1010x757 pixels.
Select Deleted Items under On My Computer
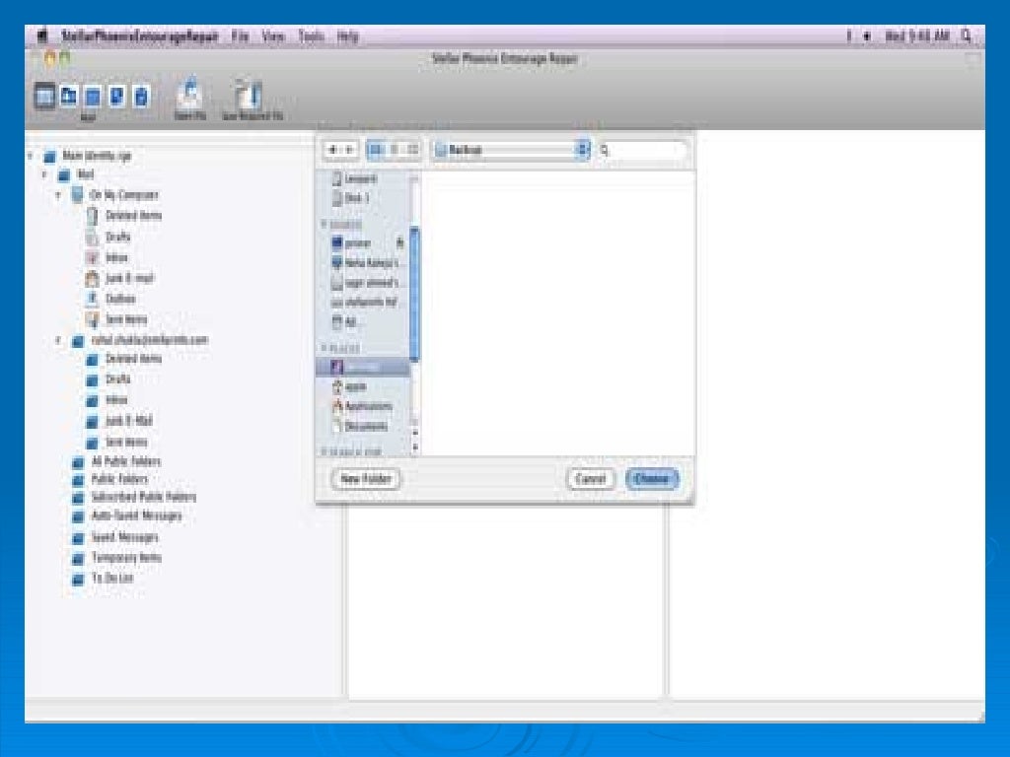[x=123, y=216]
